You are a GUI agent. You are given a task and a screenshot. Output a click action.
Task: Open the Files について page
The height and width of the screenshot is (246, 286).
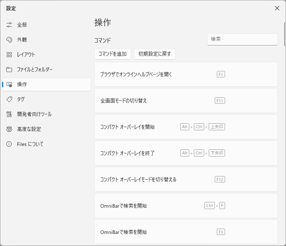coord(46,144)
